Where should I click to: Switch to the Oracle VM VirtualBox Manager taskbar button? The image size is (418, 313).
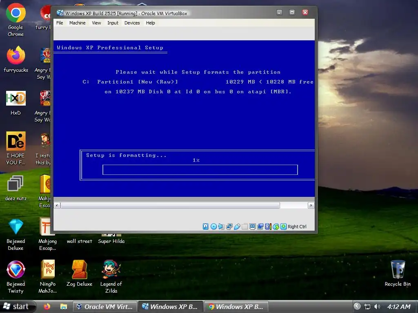click(105, 306)
